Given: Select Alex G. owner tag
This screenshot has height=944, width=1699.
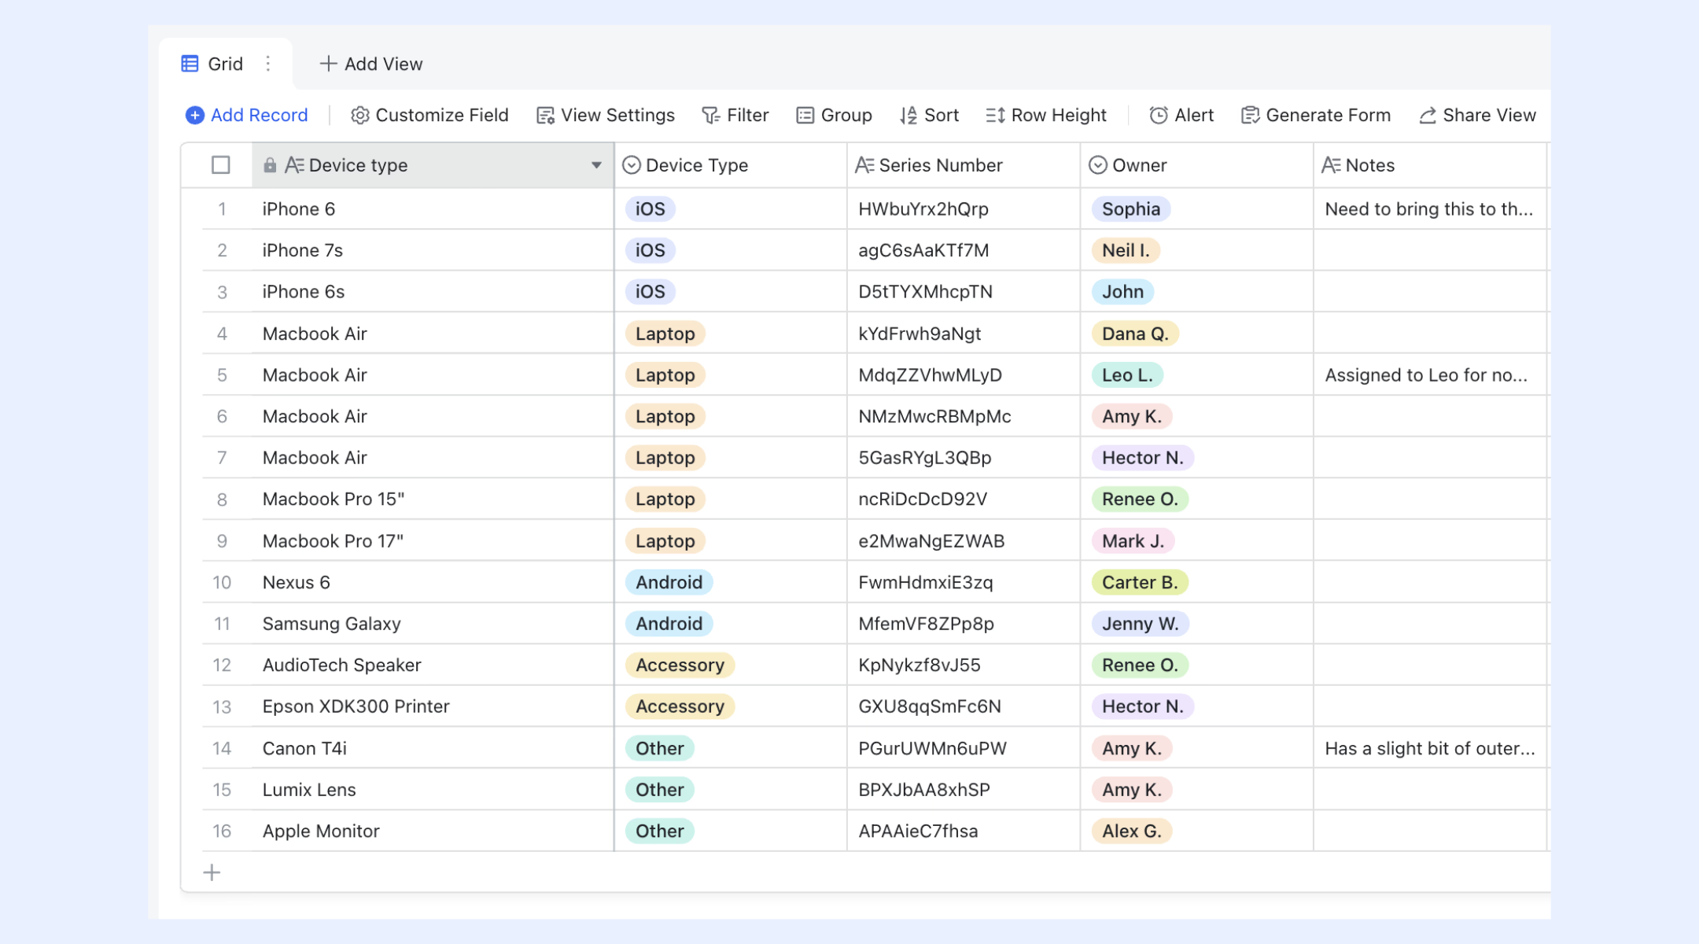Looking at the screenshot, I should 1132,832.
